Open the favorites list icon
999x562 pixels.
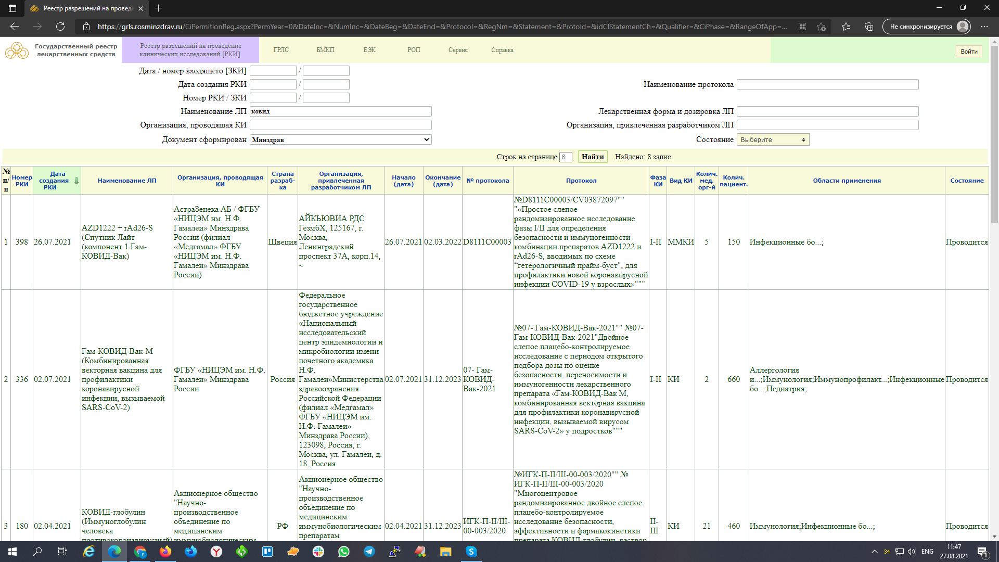pos(846,27)
